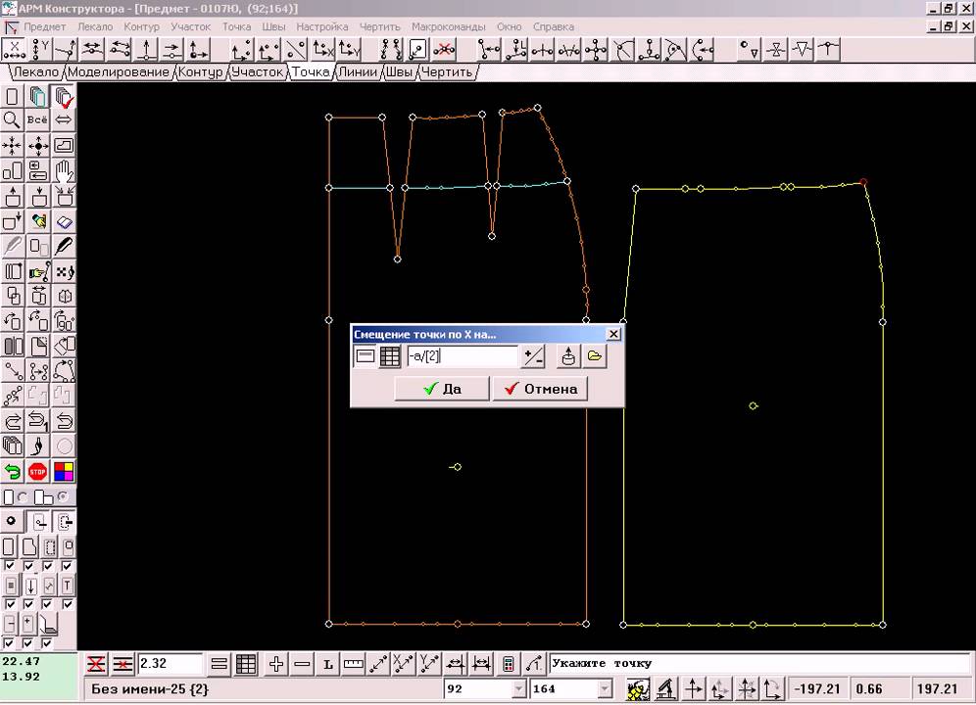The width and height of the screenshot is (976, 705).
Task: Toggle the checkbox under the plus pattern icon
Action: pyautogui.click(x=28, y=642)
